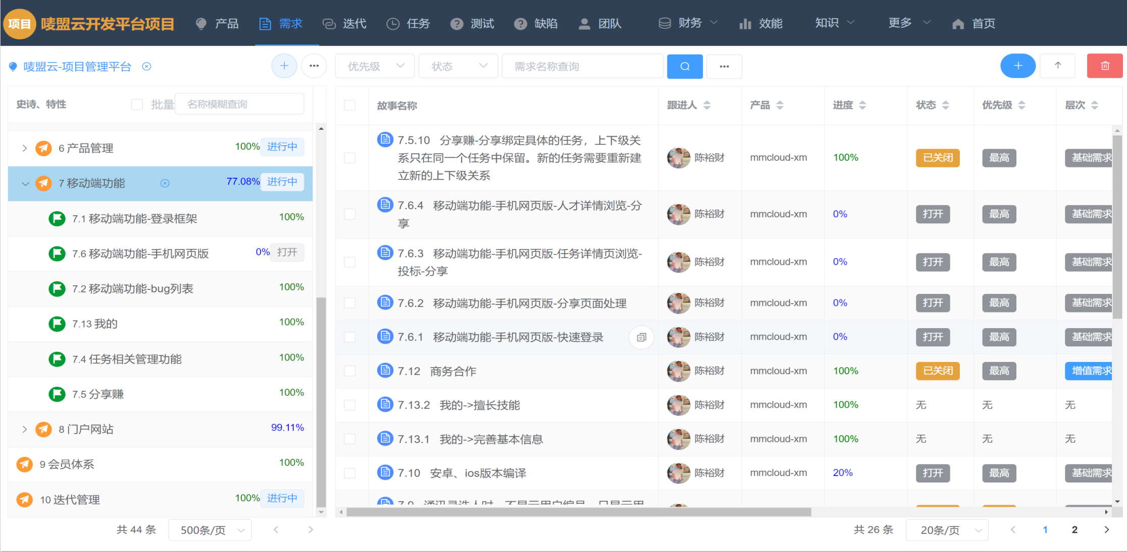The width and height of the screenshot is (1127, 552).
Task: Tick the checkbox for story 7.12 商务合作
Action: coord(349,371)
